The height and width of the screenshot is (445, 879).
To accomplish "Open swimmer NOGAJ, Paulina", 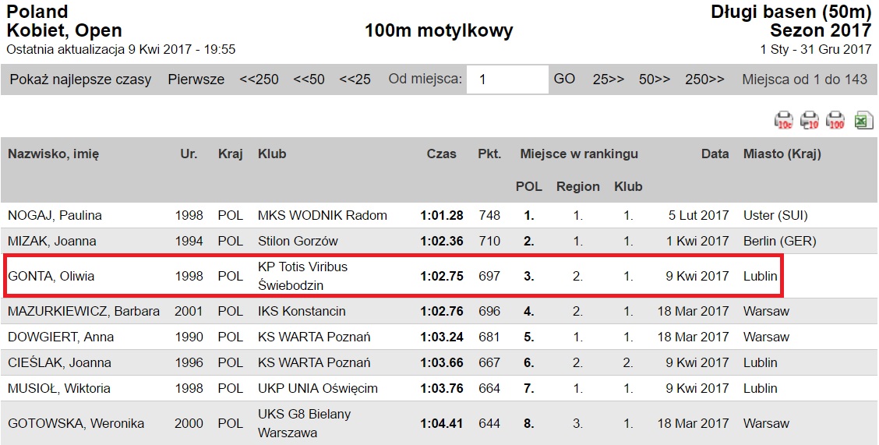I will tap(55, 215).
